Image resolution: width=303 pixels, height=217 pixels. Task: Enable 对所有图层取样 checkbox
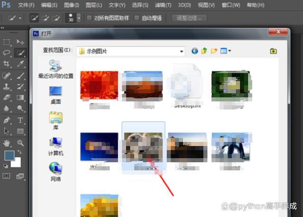tap(89, 18)
